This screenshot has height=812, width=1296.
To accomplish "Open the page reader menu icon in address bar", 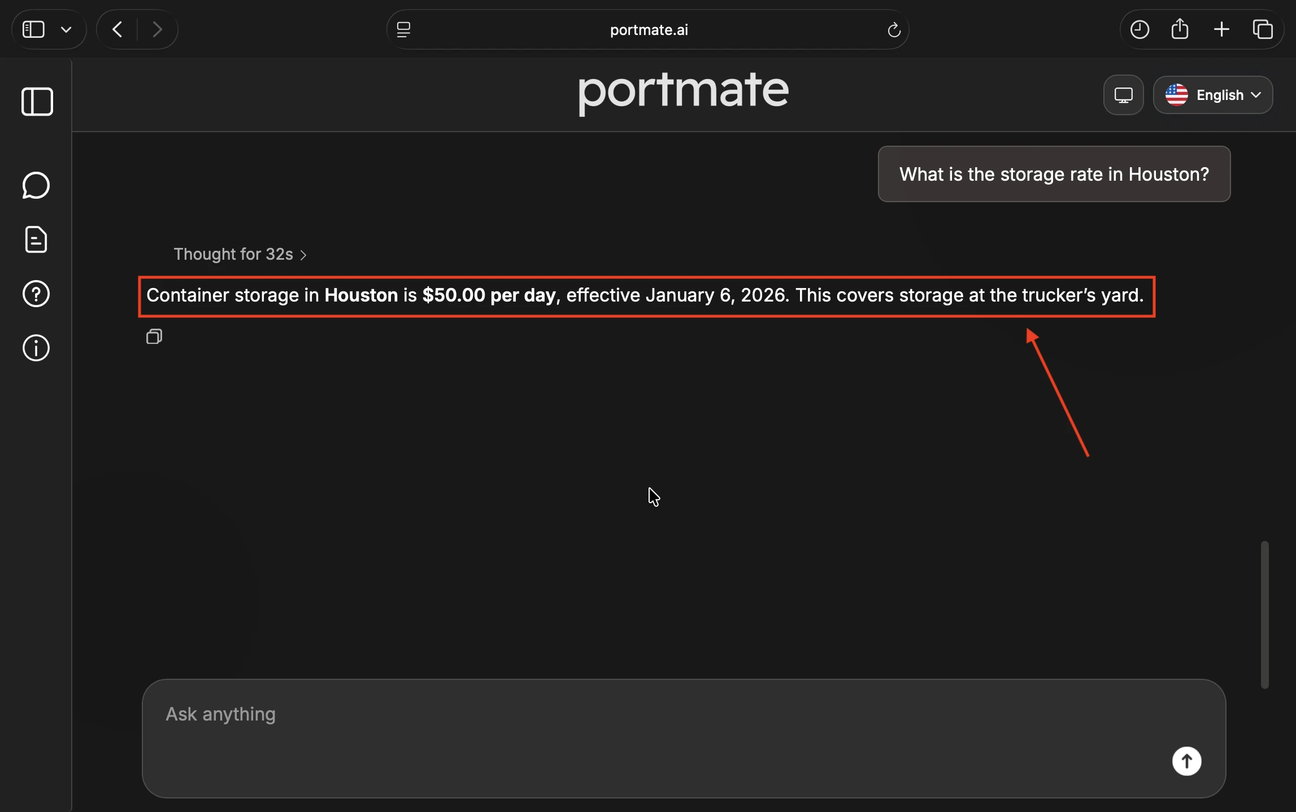I will click(403, 29).
